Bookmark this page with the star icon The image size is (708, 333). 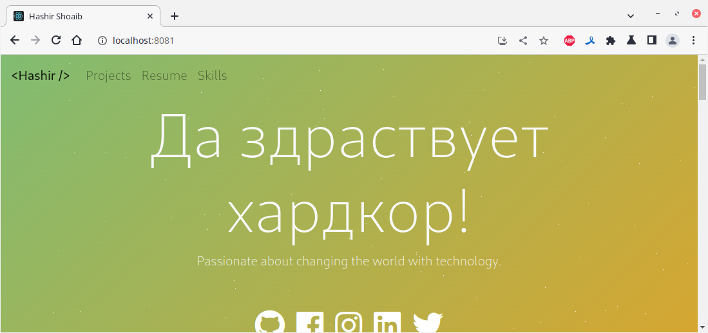[x=544, y=41]
